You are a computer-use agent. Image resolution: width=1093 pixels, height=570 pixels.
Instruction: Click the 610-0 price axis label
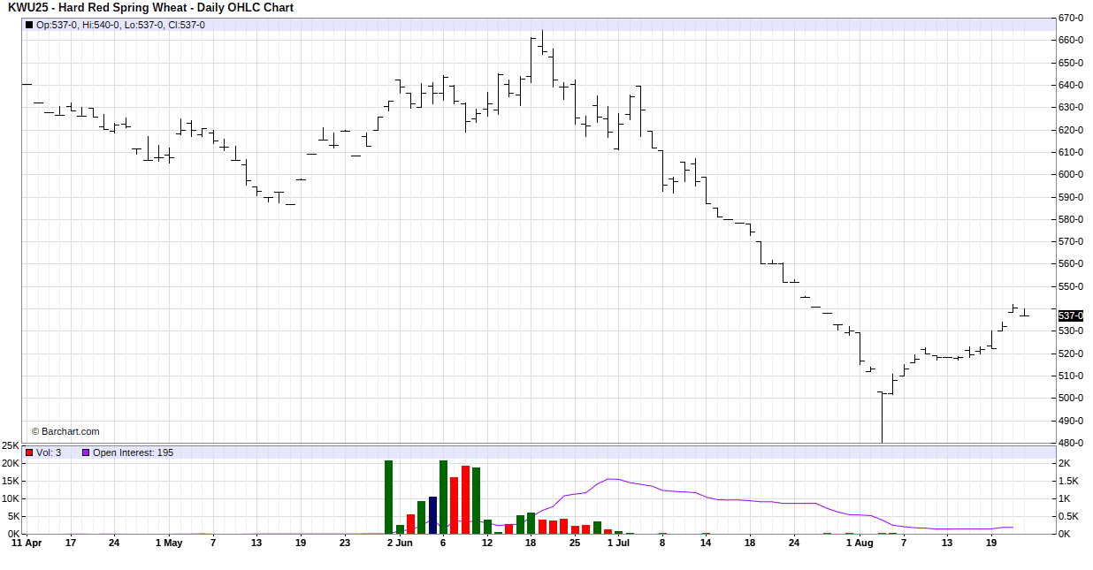point(1071,152)
